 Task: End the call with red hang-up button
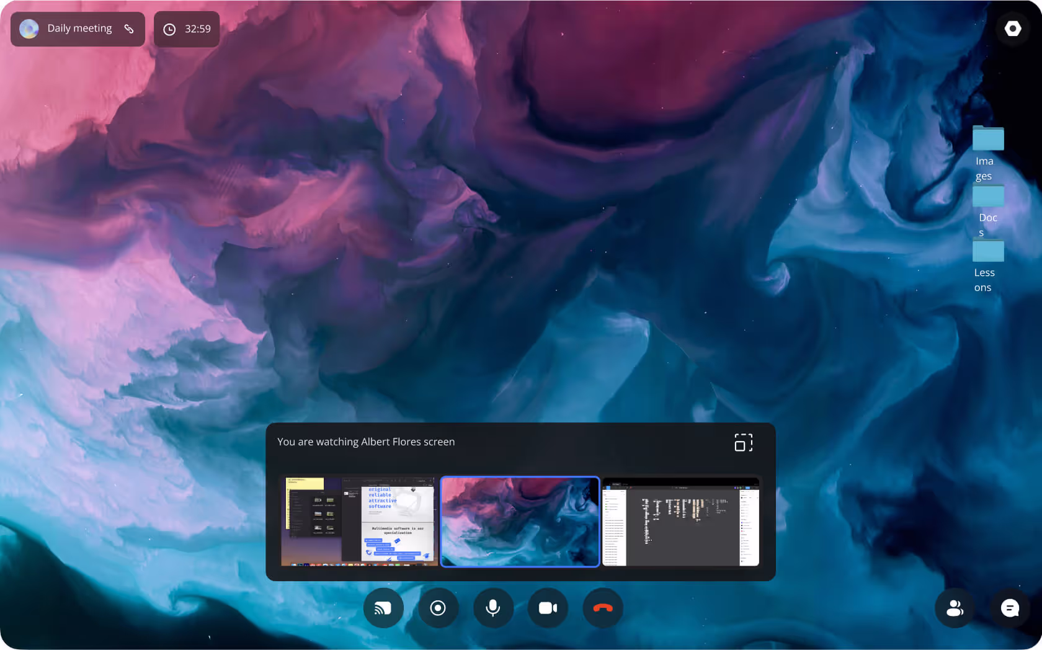(603, 608)
